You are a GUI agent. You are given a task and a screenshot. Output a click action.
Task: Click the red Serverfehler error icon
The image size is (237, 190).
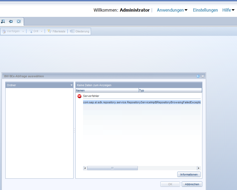[79, 96]
